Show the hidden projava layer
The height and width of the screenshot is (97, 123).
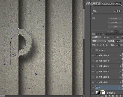pos(93,50)
